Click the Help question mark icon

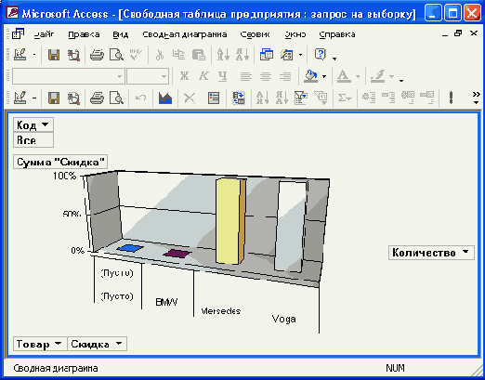click(x=321, y=55)
